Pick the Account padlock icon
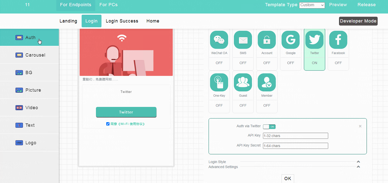The width and height of the screenshot is (388, 183). tap(267, 40)
